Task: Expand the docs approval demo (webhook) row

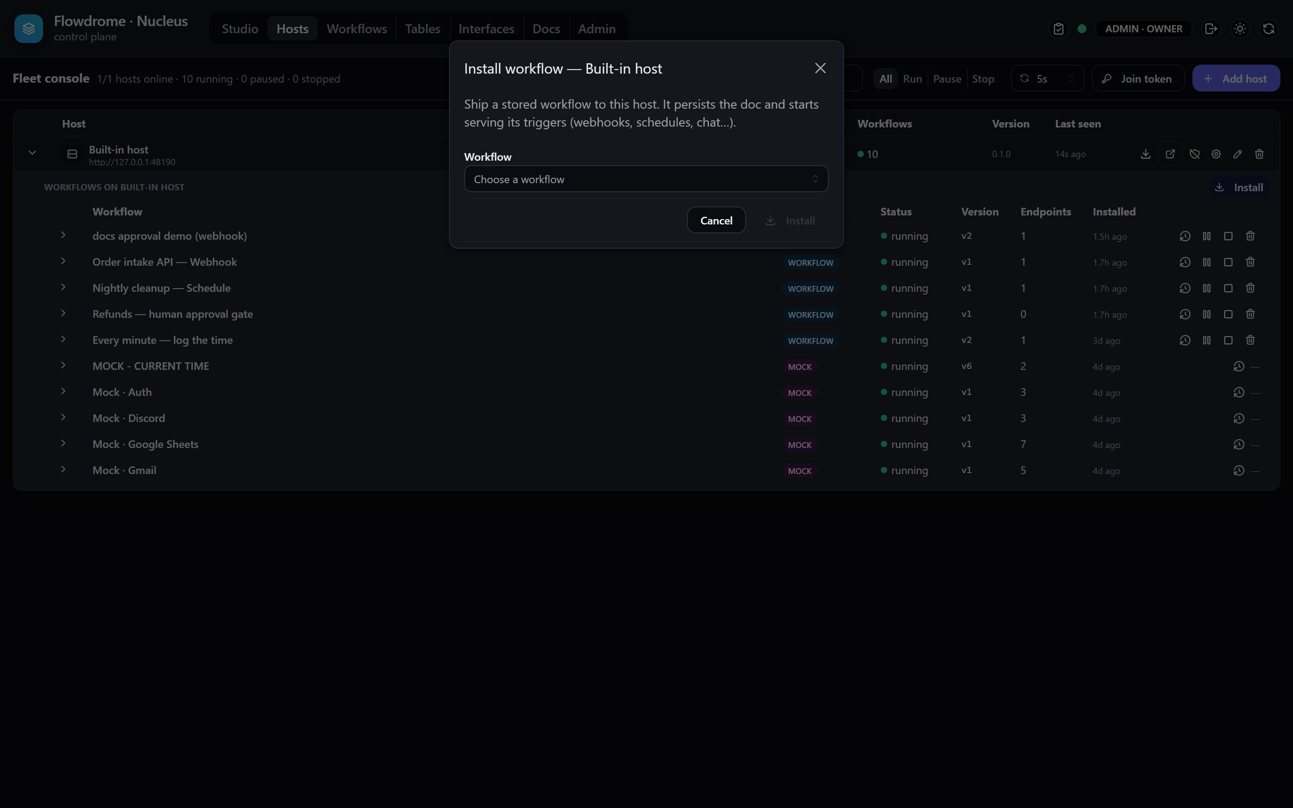Action: pyautogui.click(x=63, y=235)
